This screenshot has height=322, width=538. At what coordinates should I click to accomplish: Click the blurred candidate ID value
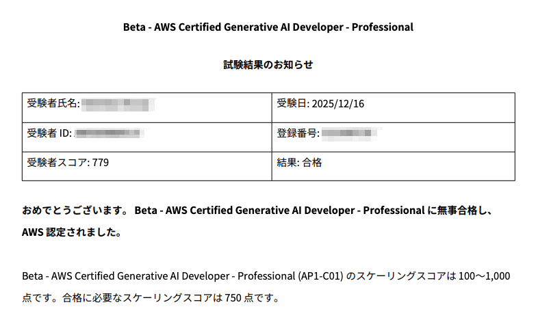tap(108, 133)
